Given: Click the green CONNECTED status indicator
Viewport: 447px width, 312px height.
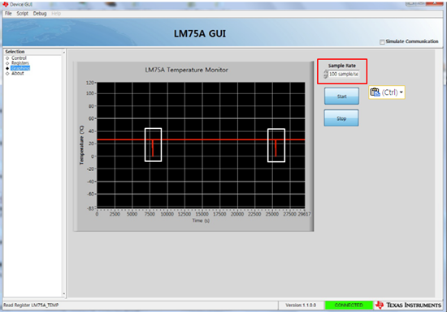Looking at the screenshot, I should pyautogui.click(x=349, y=305).
